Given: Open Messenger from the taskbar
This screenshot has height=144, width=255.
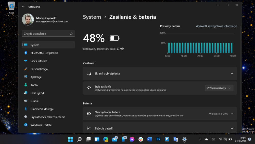Looking at the screenshot, I should pyautogui.click(x=132, y=139).
